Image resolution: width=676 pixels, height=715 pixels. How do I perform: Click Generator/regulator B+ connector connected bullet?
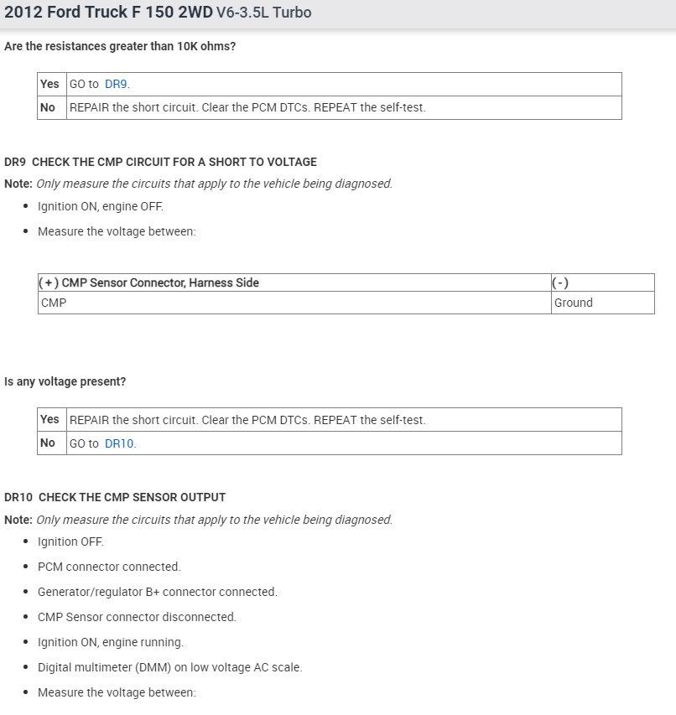coord(157,592)
